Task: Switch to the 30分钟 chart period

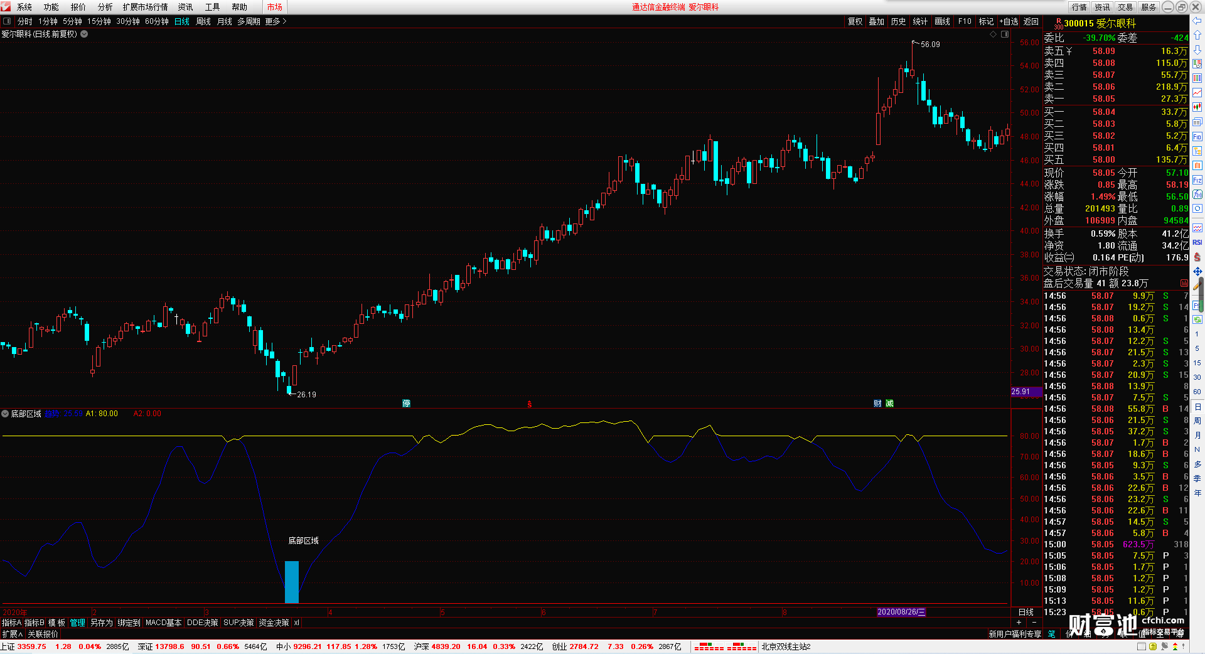Action: tap(128, 21)
